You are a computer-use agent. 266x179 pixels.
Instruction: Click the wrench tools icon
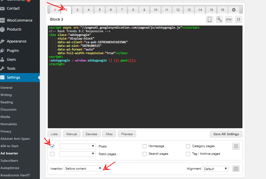(x=219, y=19)
